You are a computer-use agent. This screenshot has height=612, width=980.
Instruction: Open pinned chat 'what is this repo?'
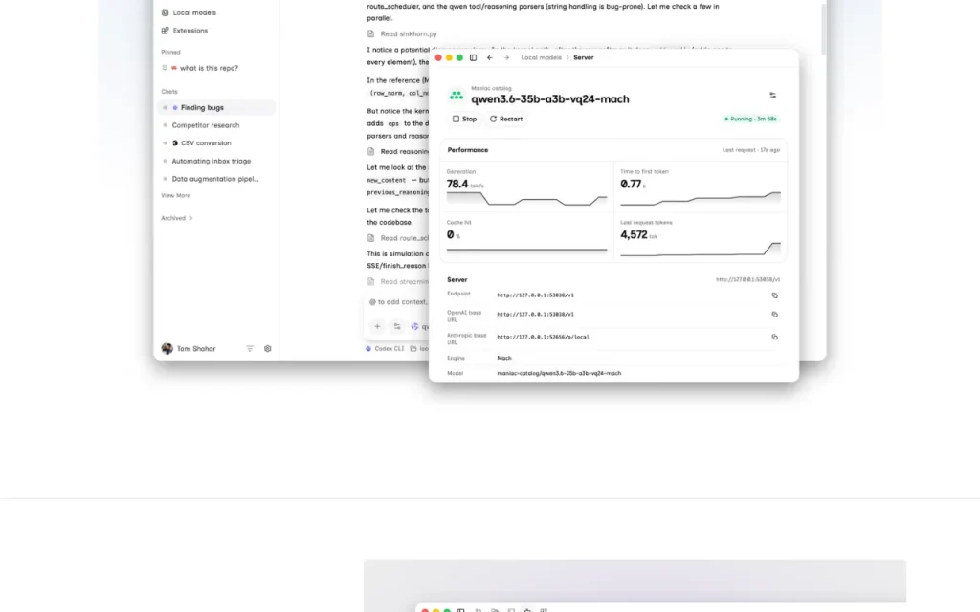pos(209,68)
